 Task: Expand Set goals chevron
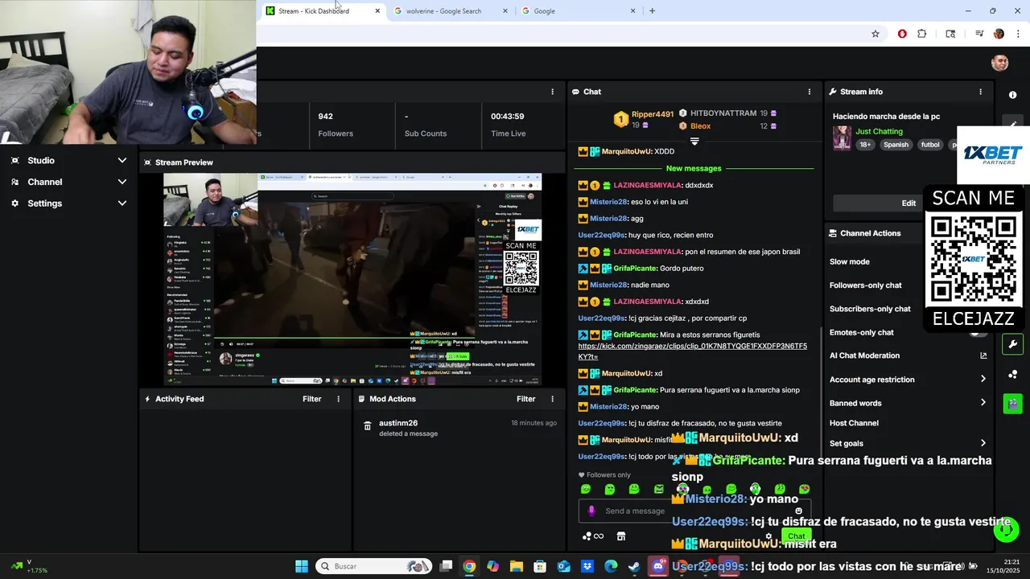pos(983,443)
